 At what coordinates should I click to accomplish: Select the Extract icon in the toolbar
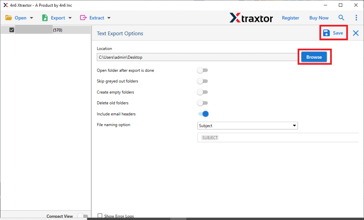[83, 17]
